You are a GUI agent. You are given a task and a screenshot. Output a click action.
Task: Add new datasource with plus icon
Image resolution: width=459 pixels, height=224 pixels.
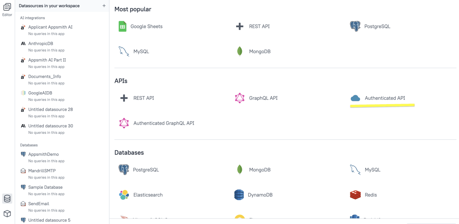(x=104, y=6)
